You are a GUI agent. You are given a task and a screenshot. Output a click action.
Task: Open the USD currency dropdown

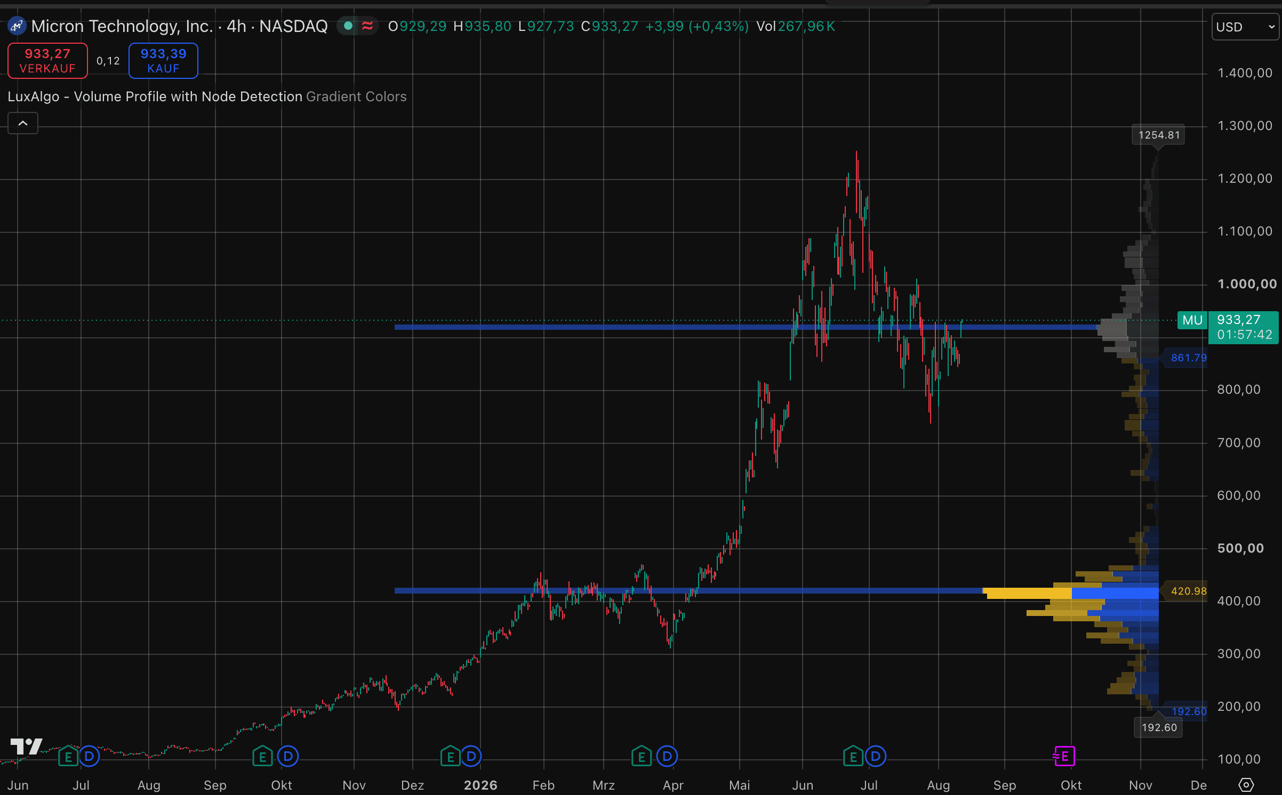pyautogui.click(x=1245, y=27)
